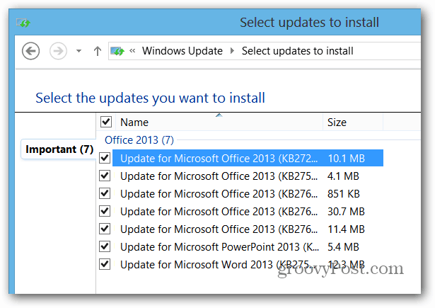This screenshot has height=308, width=435.
Task: Open the Windows Update breadcrumb
Action: 182,51
